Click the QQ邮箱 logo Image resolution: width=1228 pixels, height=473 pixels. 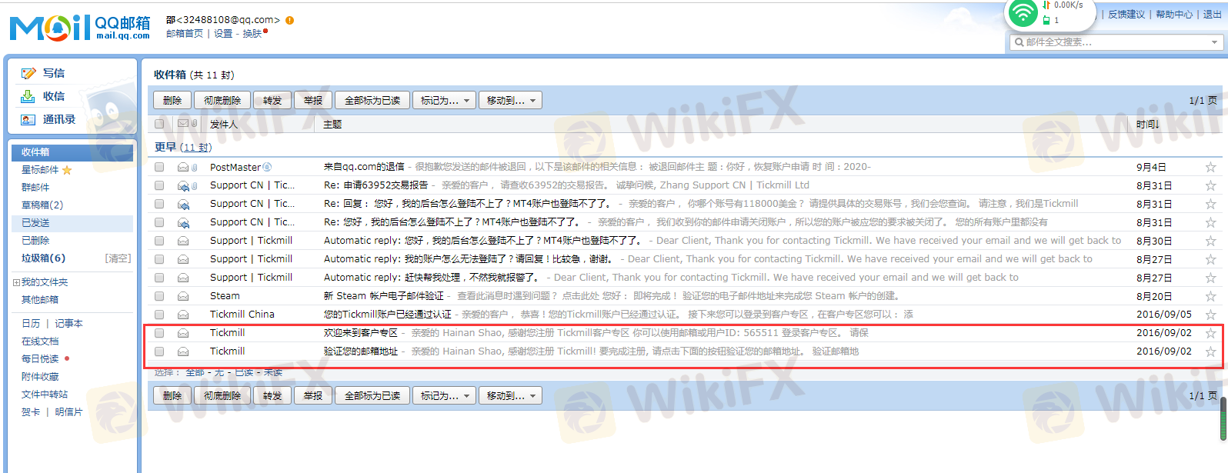tap(80, 28)
